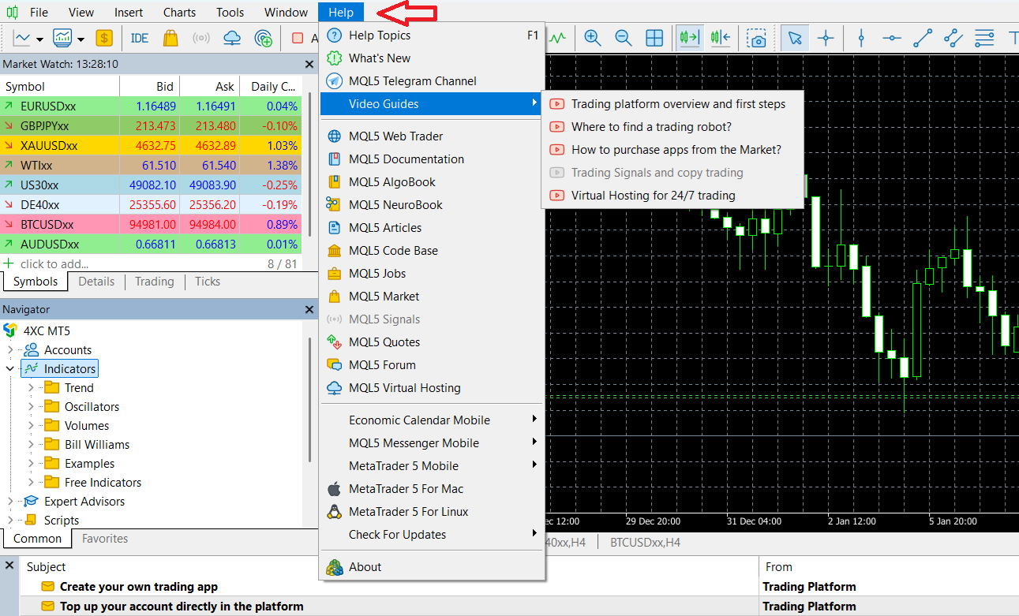
Task: Select the Fibonacci retracement lines tool
Action: pos(984,38)
